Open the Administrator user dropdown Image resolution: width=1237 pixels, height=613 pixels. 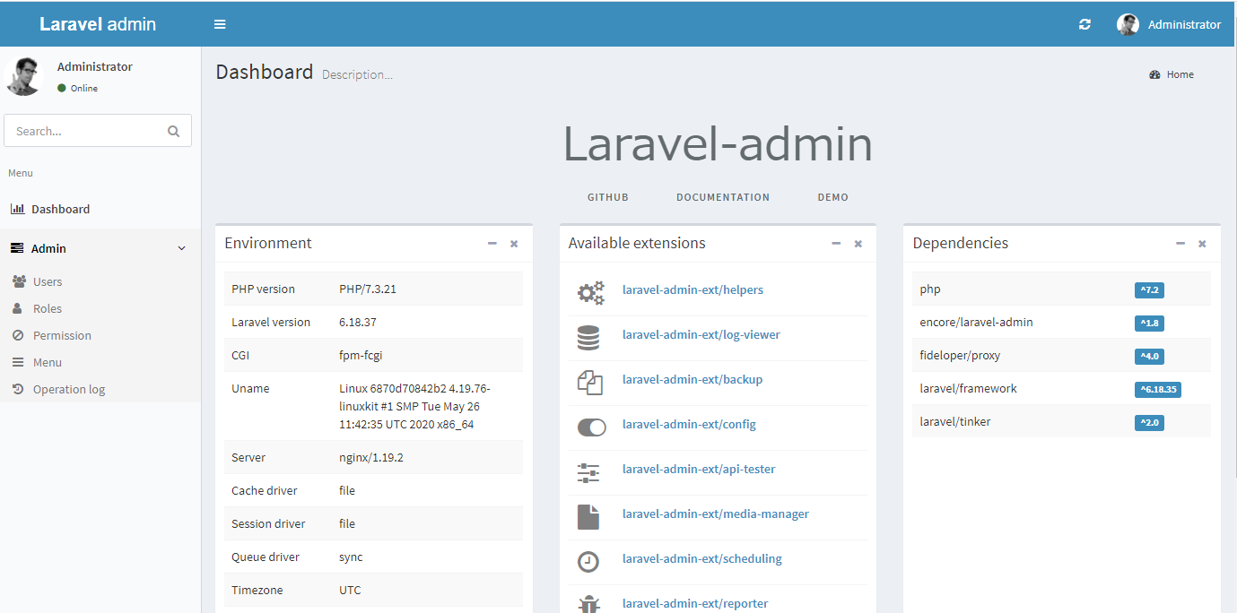tap(1169, 24)
